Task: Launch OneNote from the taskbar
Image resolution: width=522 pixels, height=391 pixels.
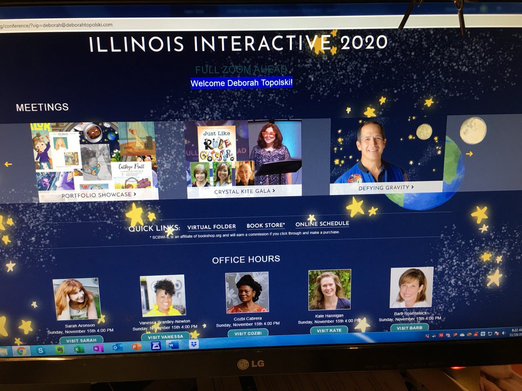Action: pos(98,348)
